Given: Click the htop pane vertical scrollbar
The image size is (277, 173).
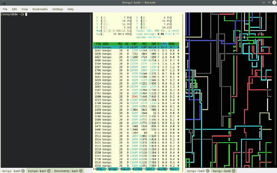Looking at the screenshot, I should (183, 90).
